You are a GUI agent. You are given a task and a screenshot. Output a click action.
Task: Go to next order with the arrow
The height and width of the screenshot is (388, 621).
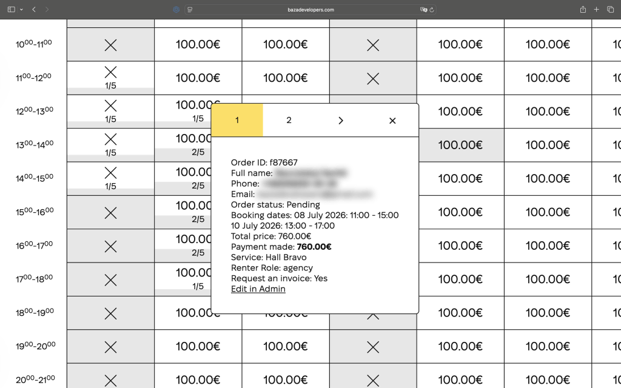pyautogui.click(x=341, y=121)
